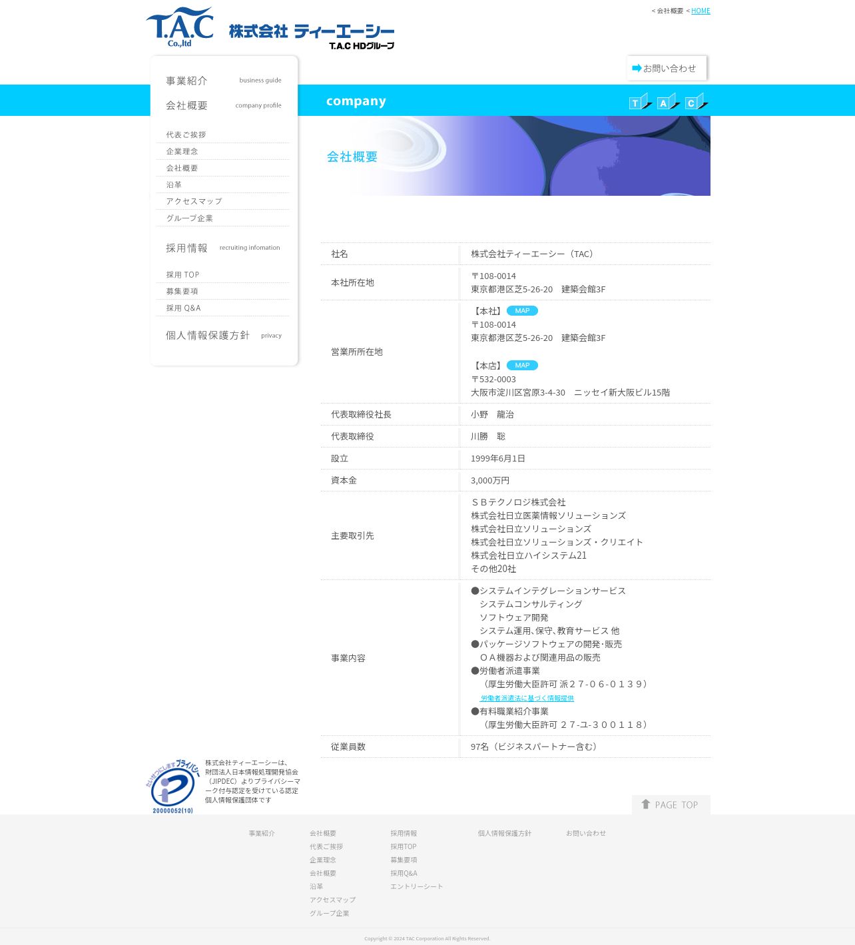Click the footer 事業紹介 link
The image size is (855, 945).
262,833
